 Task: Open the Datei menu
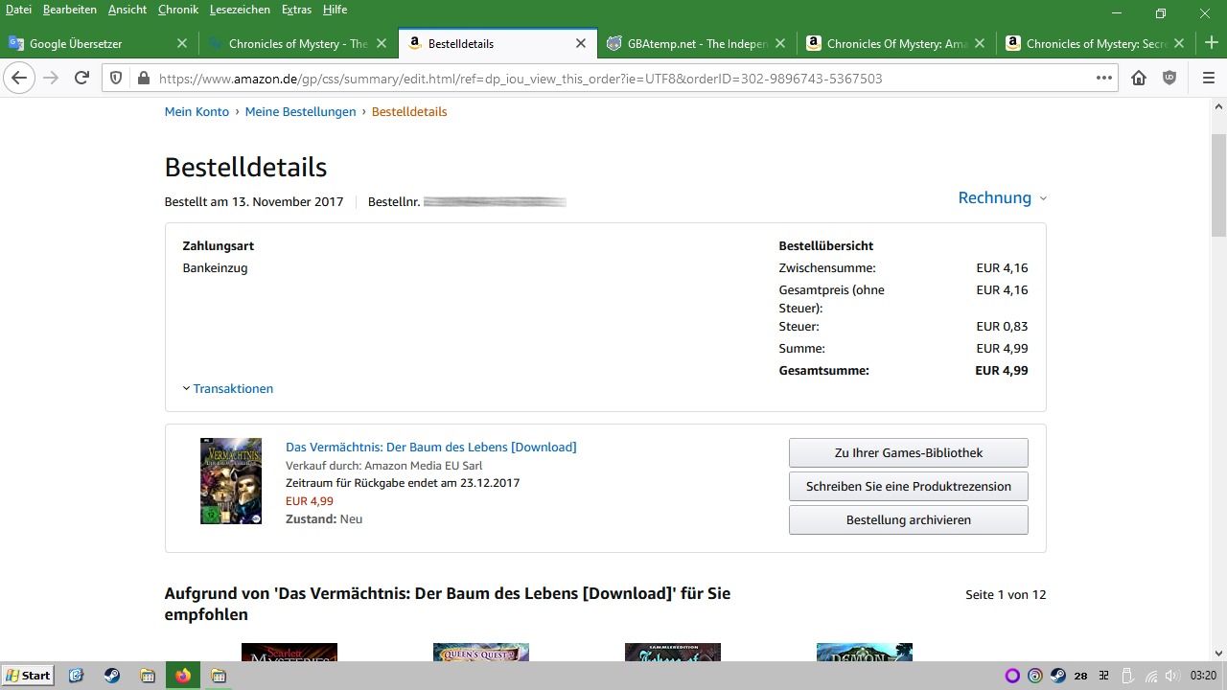[x=18, y=10]
